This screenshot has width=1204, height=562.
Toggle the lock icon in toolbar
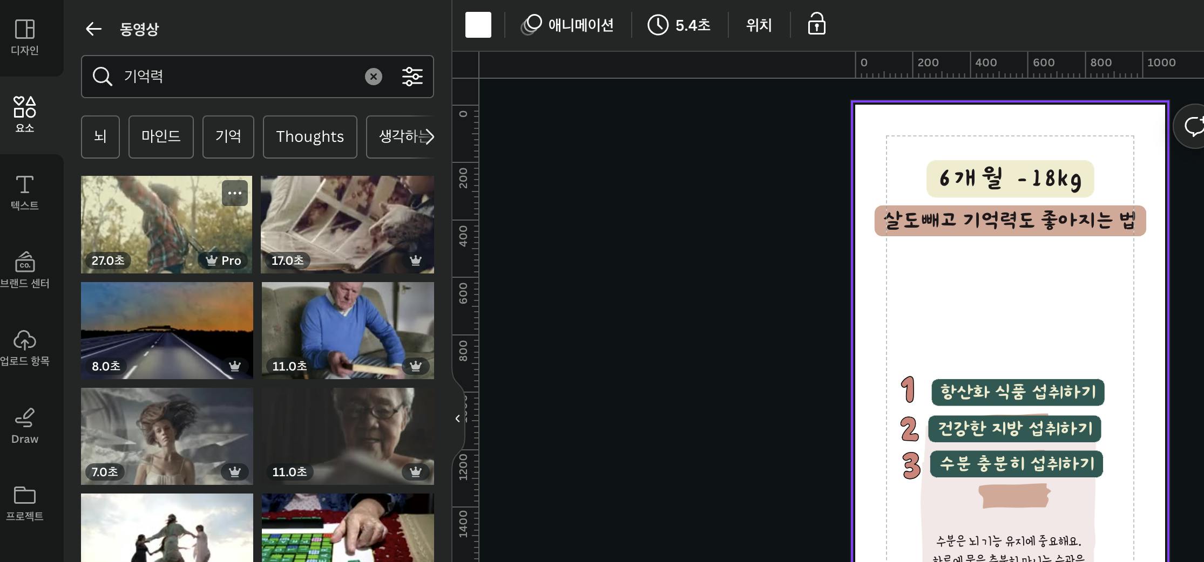[x=816, y=24]
